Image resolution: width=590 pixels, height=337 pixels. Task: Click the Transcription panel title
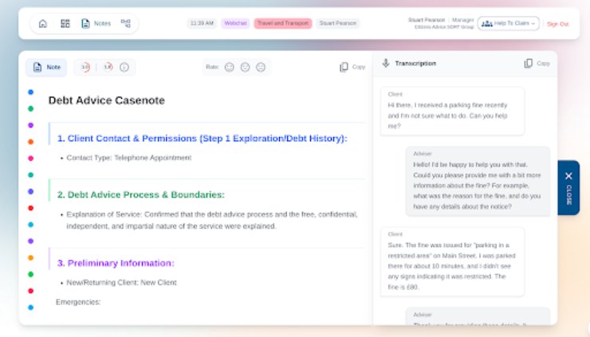coord(415,64)
